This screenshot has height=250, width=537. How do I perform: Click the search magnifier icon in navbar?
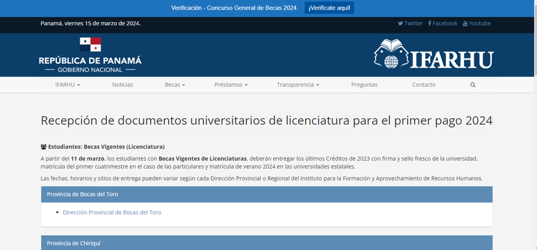point(472,85)
